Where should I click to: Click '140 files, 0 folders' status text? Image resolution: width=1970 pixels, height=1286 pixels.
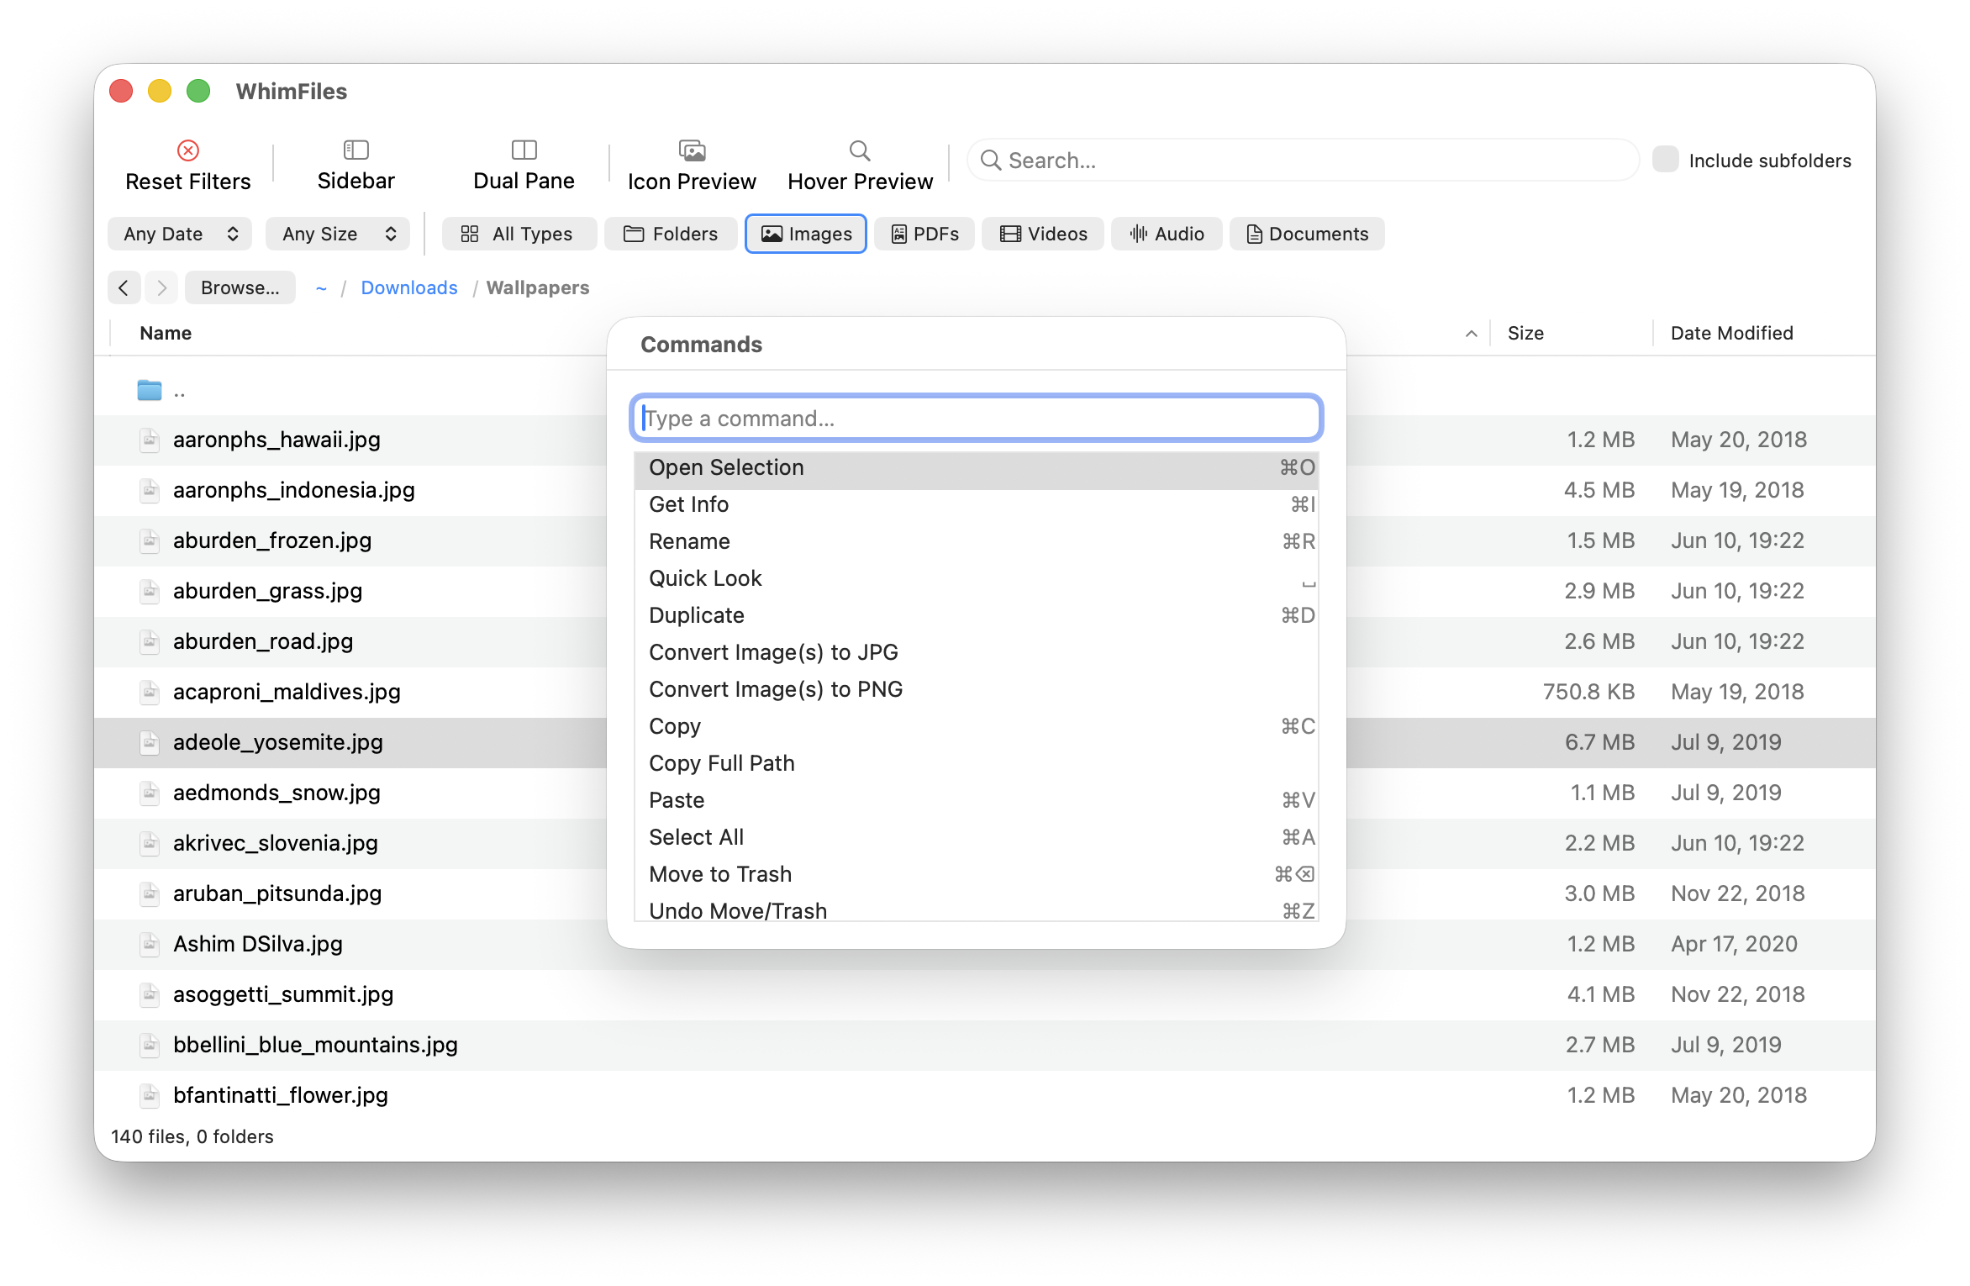(192, 1136)
